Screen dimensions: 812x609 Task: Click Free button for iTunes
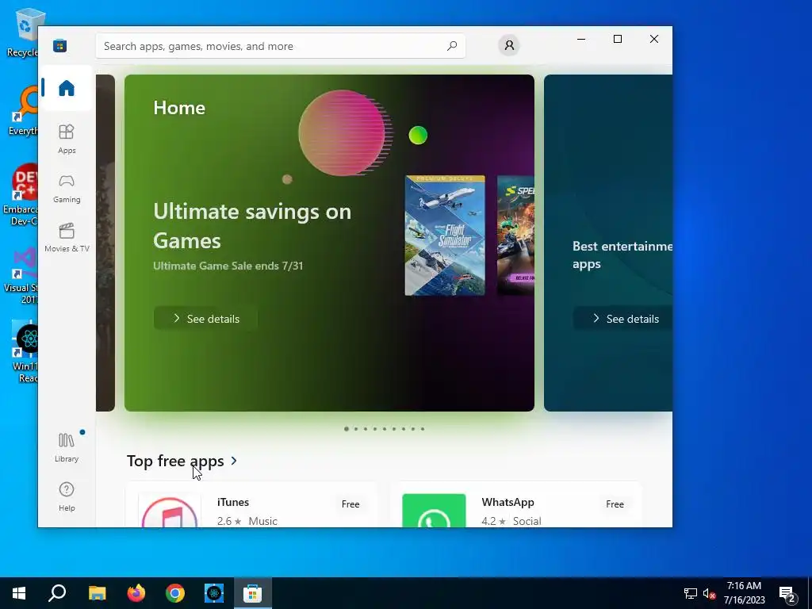[350, 504]
